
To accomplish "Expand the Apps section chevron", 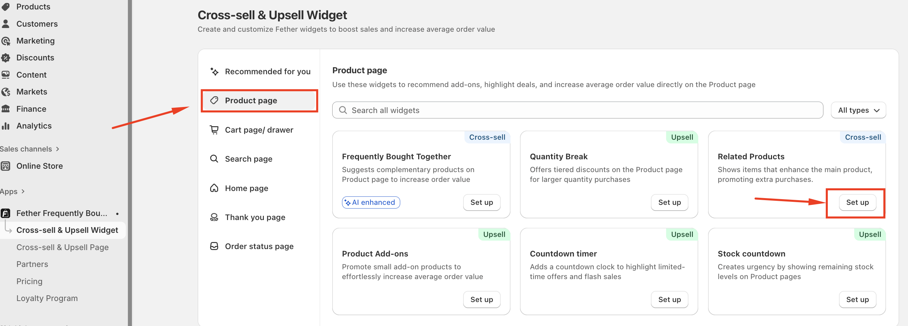I will pos(23,191).
